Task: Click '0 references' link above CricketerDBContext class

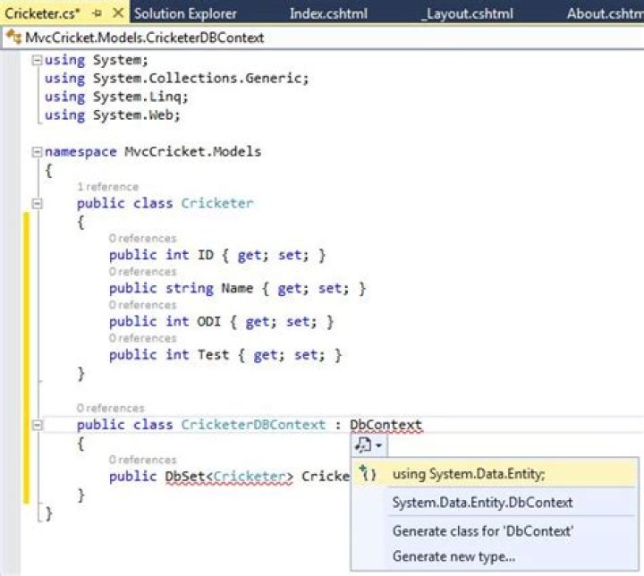Action: click(x=110, y=408)
